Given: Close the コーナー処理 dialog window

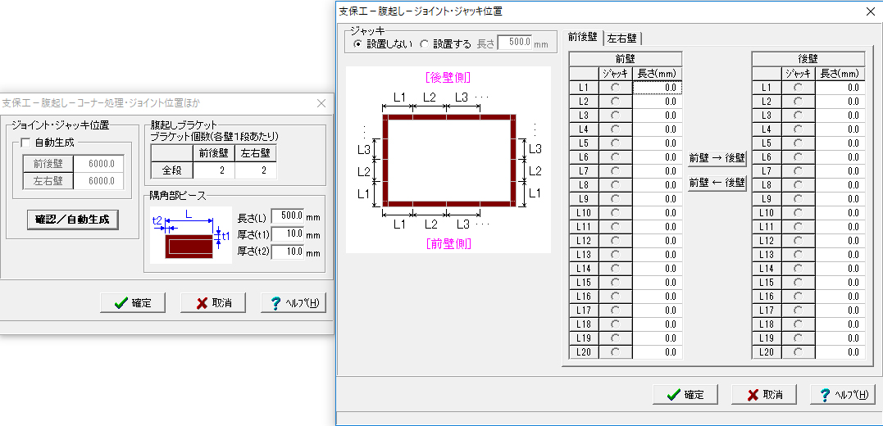Looking at the screenshot, I should coord(321,103).
